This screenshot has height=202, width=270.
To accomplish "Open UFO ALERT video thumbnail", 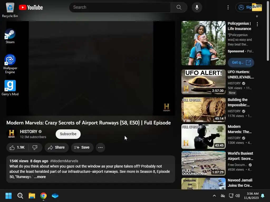I will click(x=203, y=82).
